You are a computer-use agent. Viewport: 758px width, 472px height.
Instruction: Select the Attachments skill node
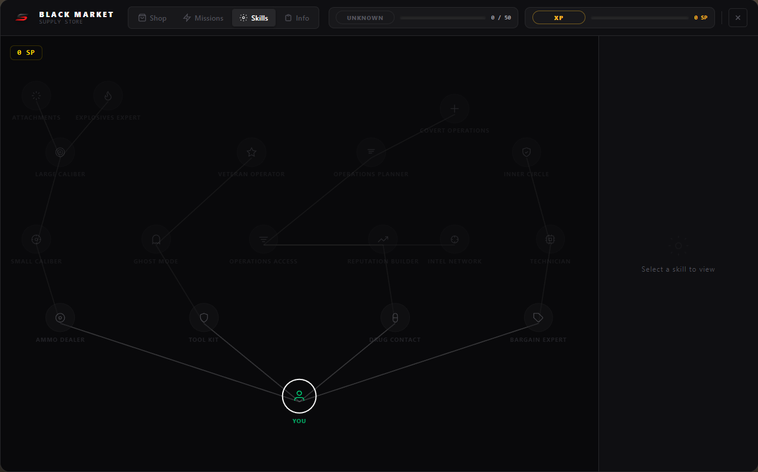click(36, 95)
